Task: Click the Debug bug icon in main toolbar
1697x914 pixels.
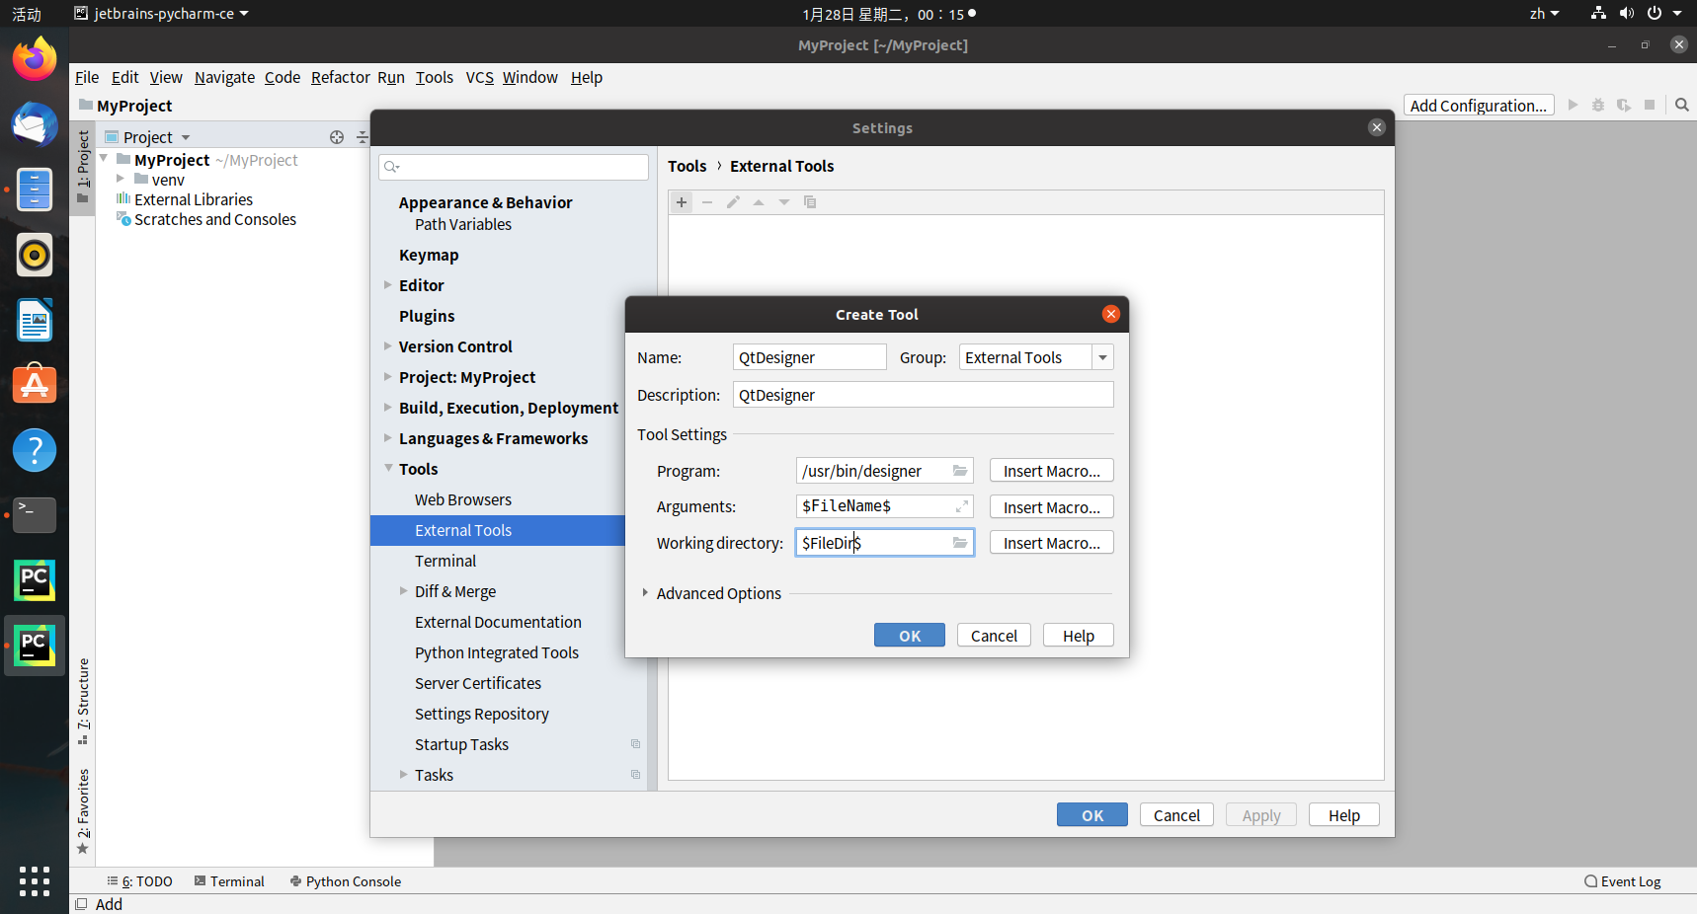Action: (x=1598, y=105)
